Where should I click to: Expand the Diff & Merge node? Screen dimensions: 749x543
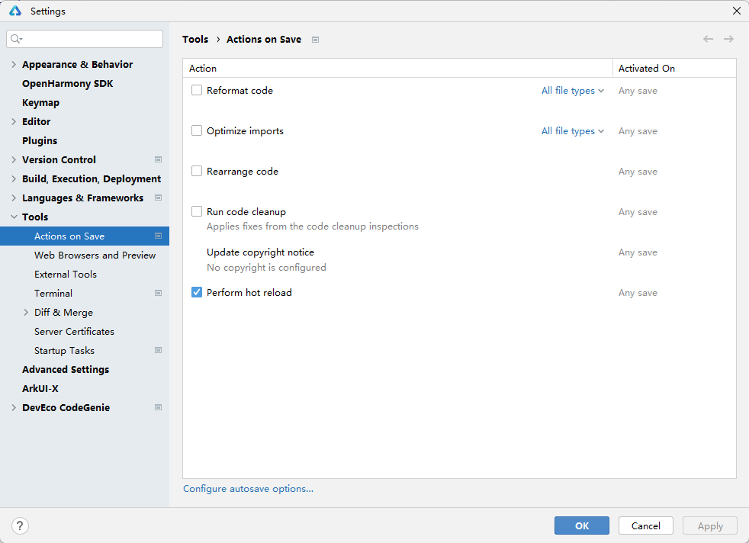point(26,313)
